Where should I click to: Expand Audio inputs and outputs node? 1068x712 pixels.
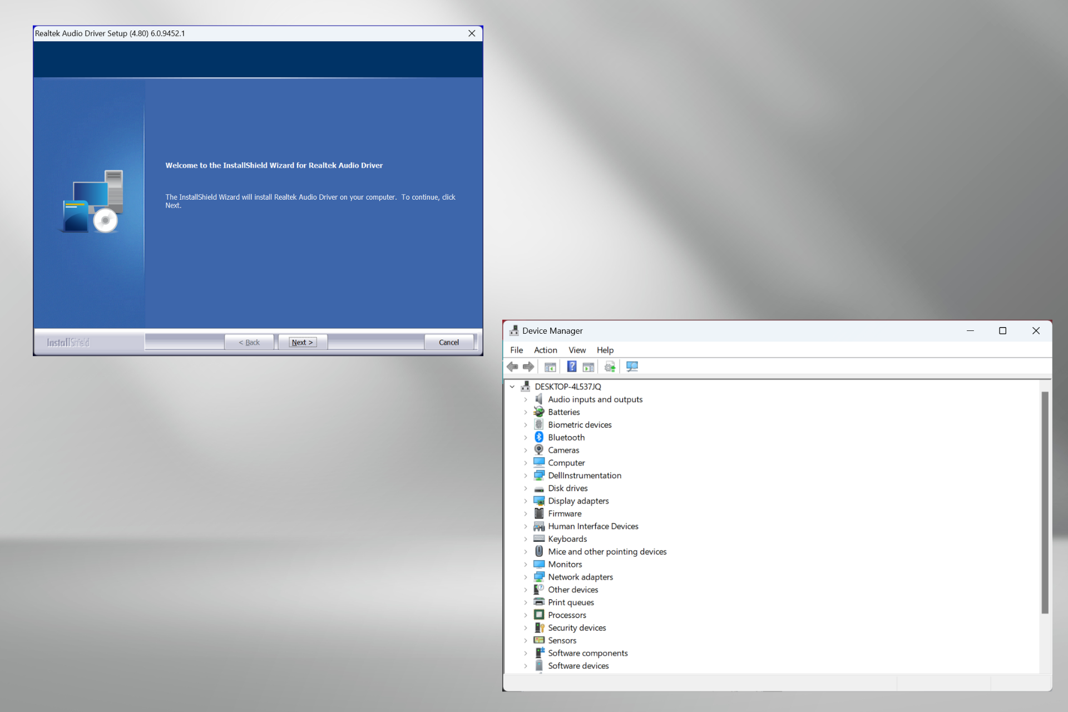click(x=525, y=399)
